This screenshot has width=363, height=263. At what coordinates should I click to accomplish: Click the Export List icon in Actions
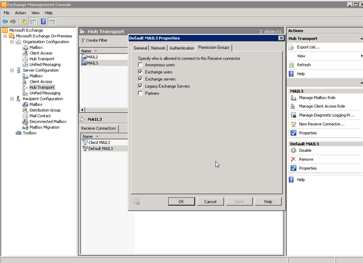pos(291,47)
